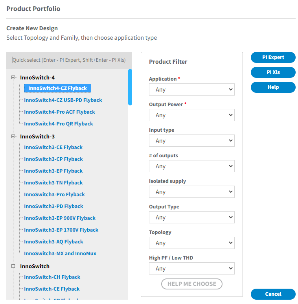
Task: Open Help
Action: coord(273,87)
